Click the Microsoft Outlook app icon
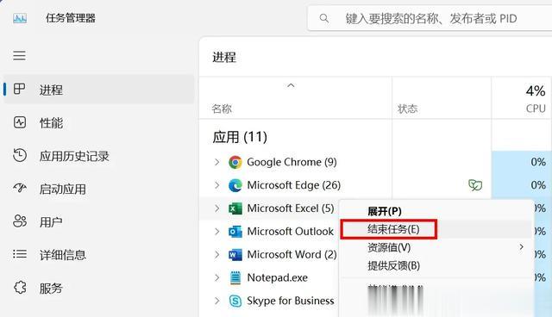Viewport: 552px width, 317px height. 235,232
